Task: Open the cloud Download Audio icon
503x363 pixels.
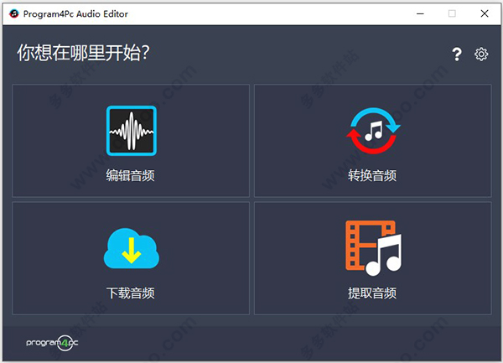Action: 132,248
